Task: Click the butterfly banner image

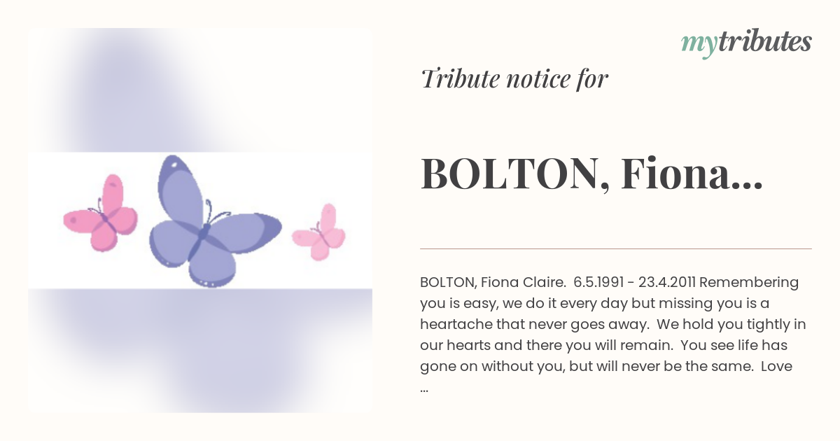Action: coord(200,220)
